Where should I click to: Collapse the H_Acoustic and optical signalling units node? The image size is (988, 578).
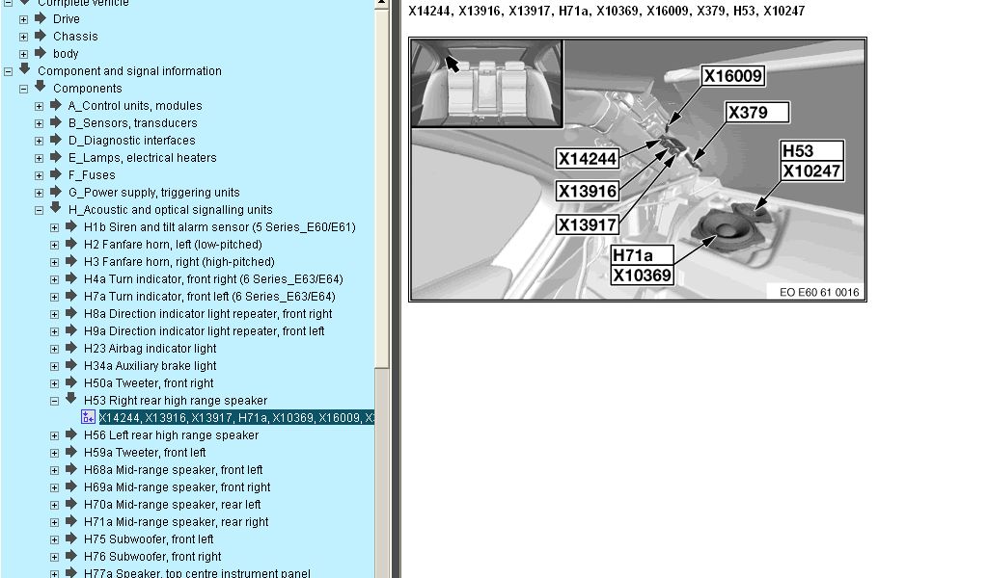point(40,210)
